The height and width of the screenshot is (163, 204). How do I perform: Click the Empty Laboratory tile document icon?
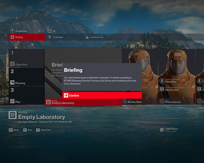click(x=48, y=102)
